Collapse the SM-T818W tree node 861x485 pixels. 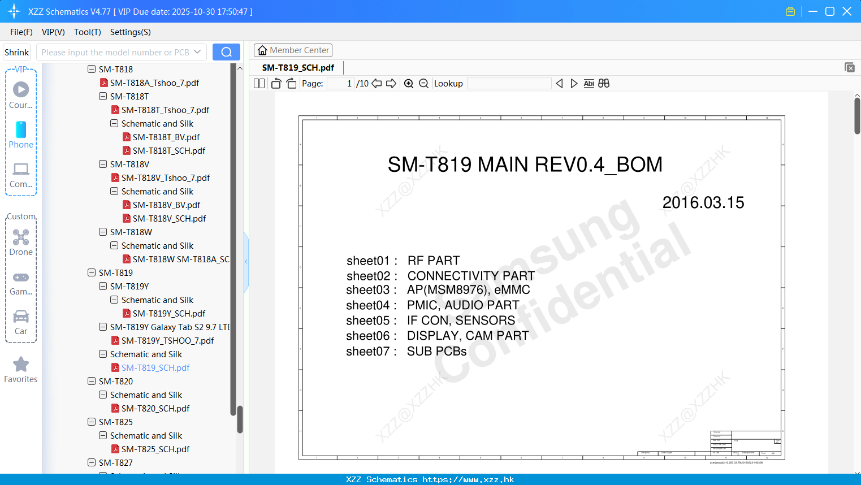[x=103, y=232]
